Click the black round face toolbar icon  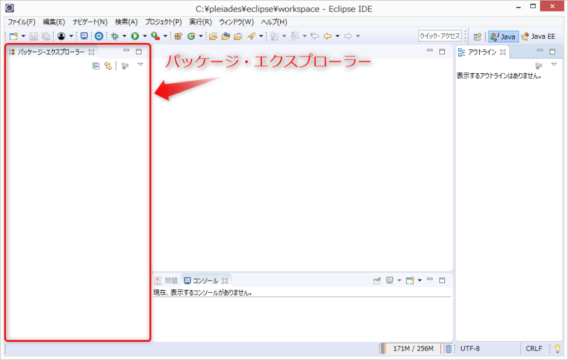click(x=61, y=36)
